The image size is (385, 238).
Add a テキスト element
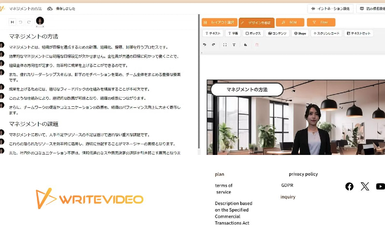pos(212,33)
